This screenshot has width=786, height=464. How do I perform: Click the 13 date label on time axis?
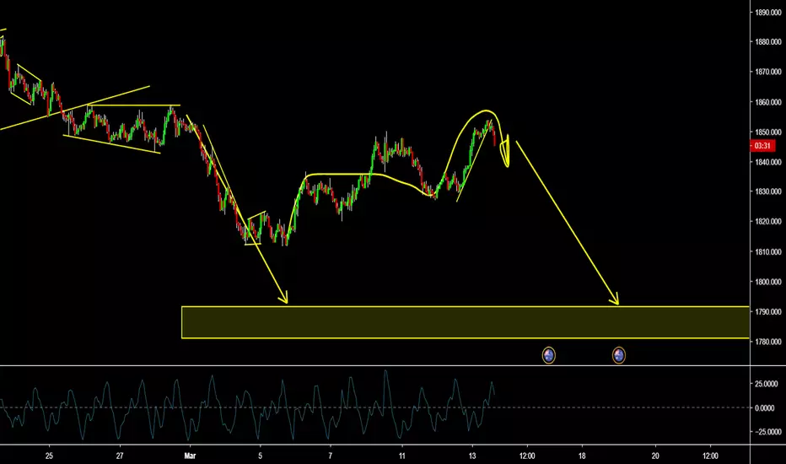[x=472, y=456]
